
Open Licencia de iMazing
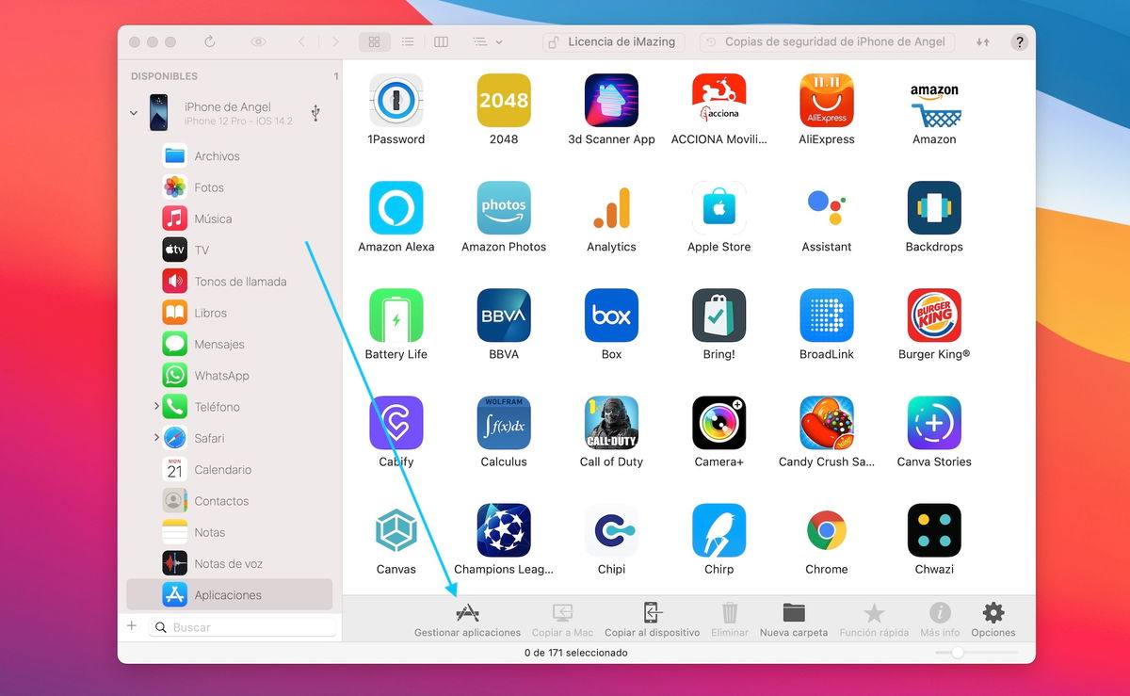tap(613, 41)
